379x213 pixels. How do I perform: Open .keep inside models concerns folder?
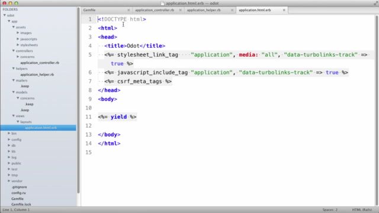[29, 104]
